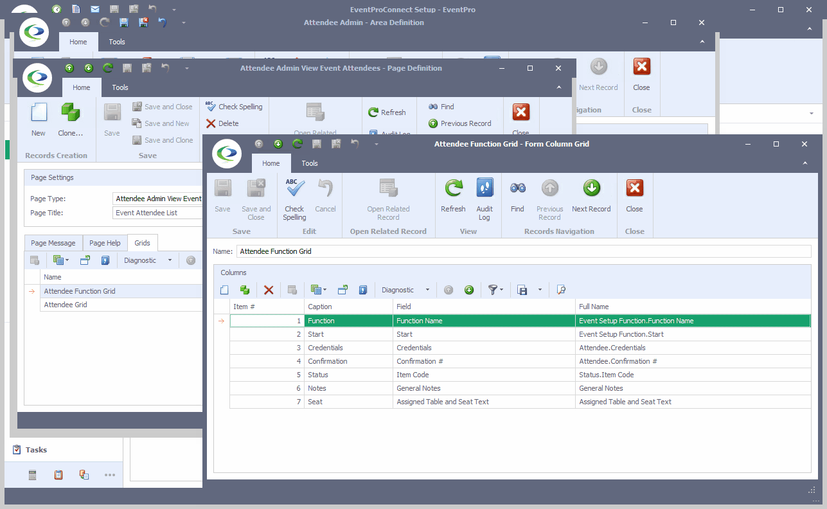Click Find in Page Definition ribbon
The image size is (827, 509).
point(441,107)
